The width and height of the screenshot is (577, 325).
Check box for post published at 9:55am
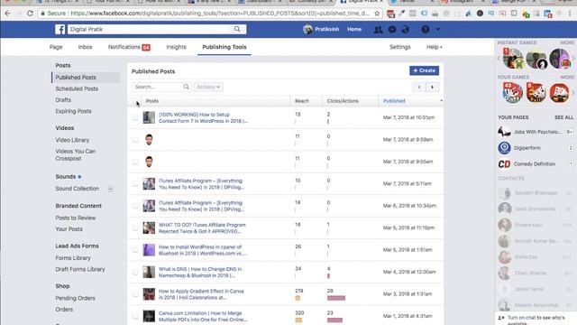(x=135, y=162)
